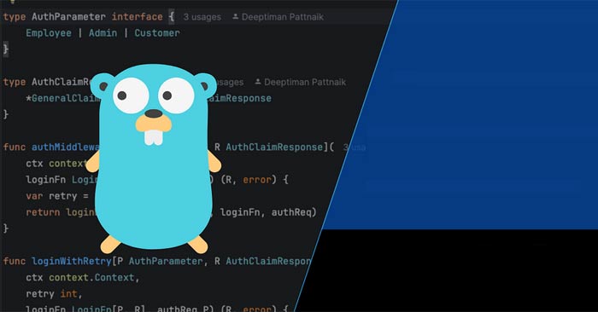Click "error" in the loginFn return types
Viewport: 598px width, 312px height.
pyautogui.click(x=257, y=180)
